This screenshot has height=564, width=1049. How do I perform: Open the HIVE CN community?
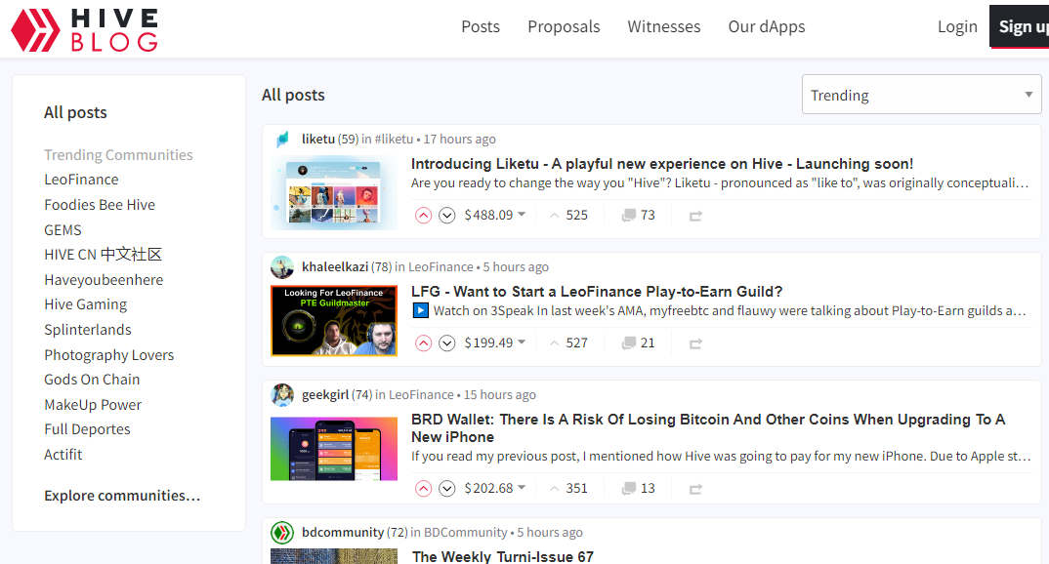pos(103,255)
